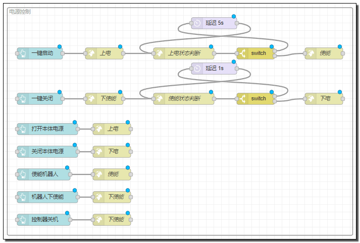Click the icon of 下使能 node wired to 机器人下使能
The height and width of the screenshot is (243, 360).
pos(99,197)
